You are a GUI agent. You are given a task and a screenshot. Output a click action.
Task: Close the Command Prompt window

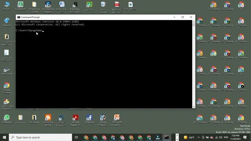[x=191, y=17]
